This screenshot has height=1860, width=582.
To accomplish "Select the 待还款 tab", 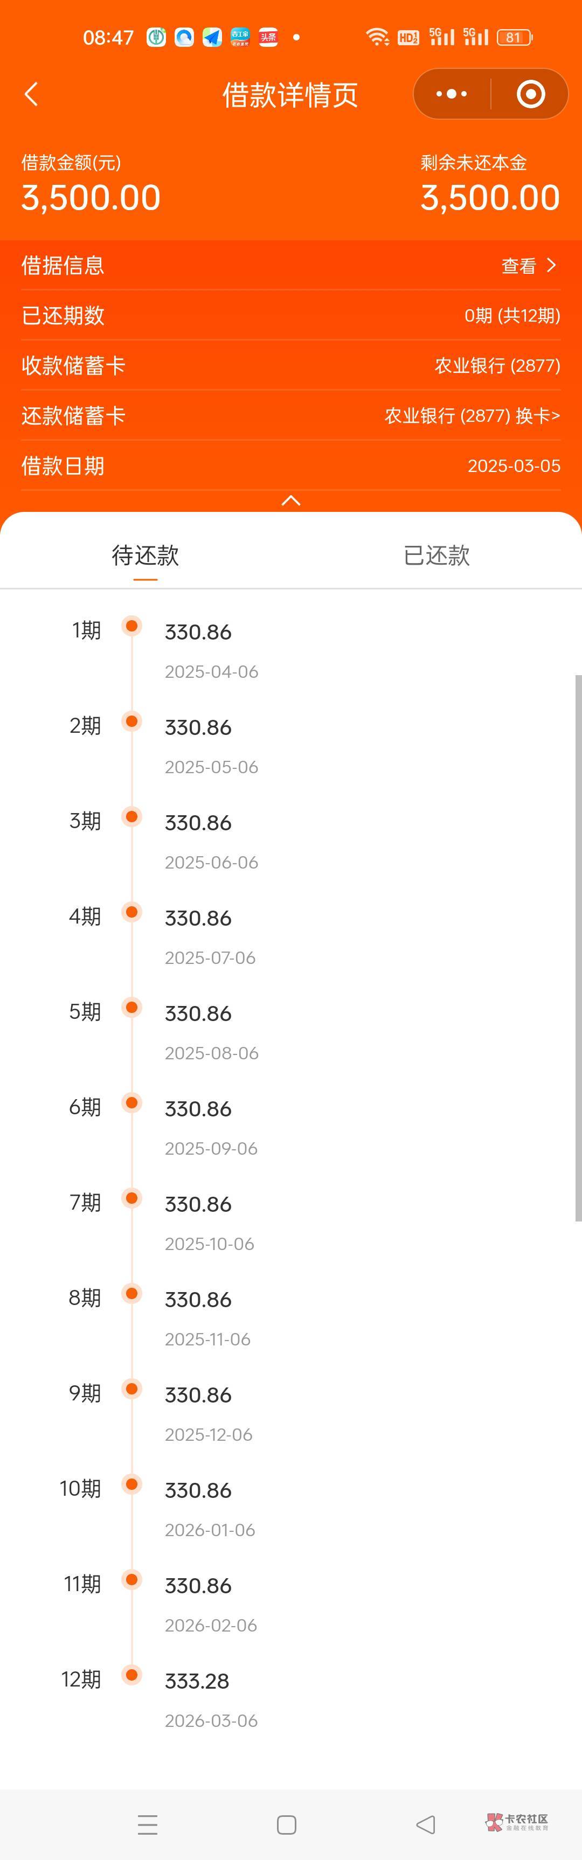I will pyautogui.click(x=145, y=556).
